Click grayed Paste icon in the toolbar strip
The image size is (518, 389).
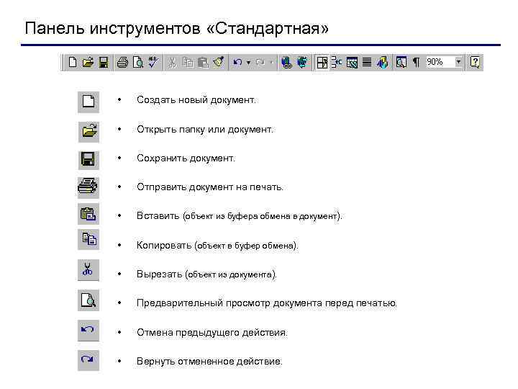tap(203, 62)
